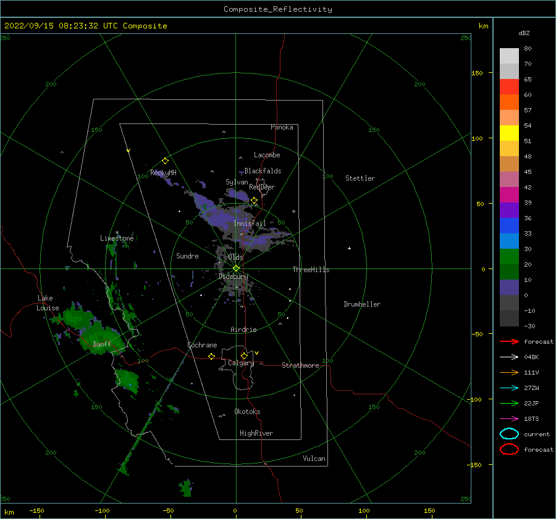Select the red 60-65 dBZ swatch
The height and width of the screenshot is (519, 556).
[509, 87]
